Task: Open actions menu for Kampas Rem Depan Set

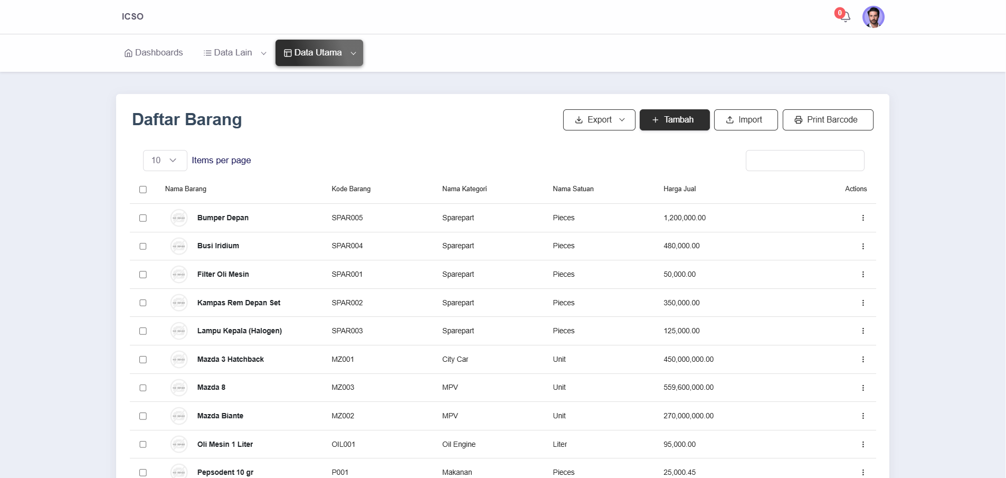Action: pyautogui.click(x=863, y=303)
